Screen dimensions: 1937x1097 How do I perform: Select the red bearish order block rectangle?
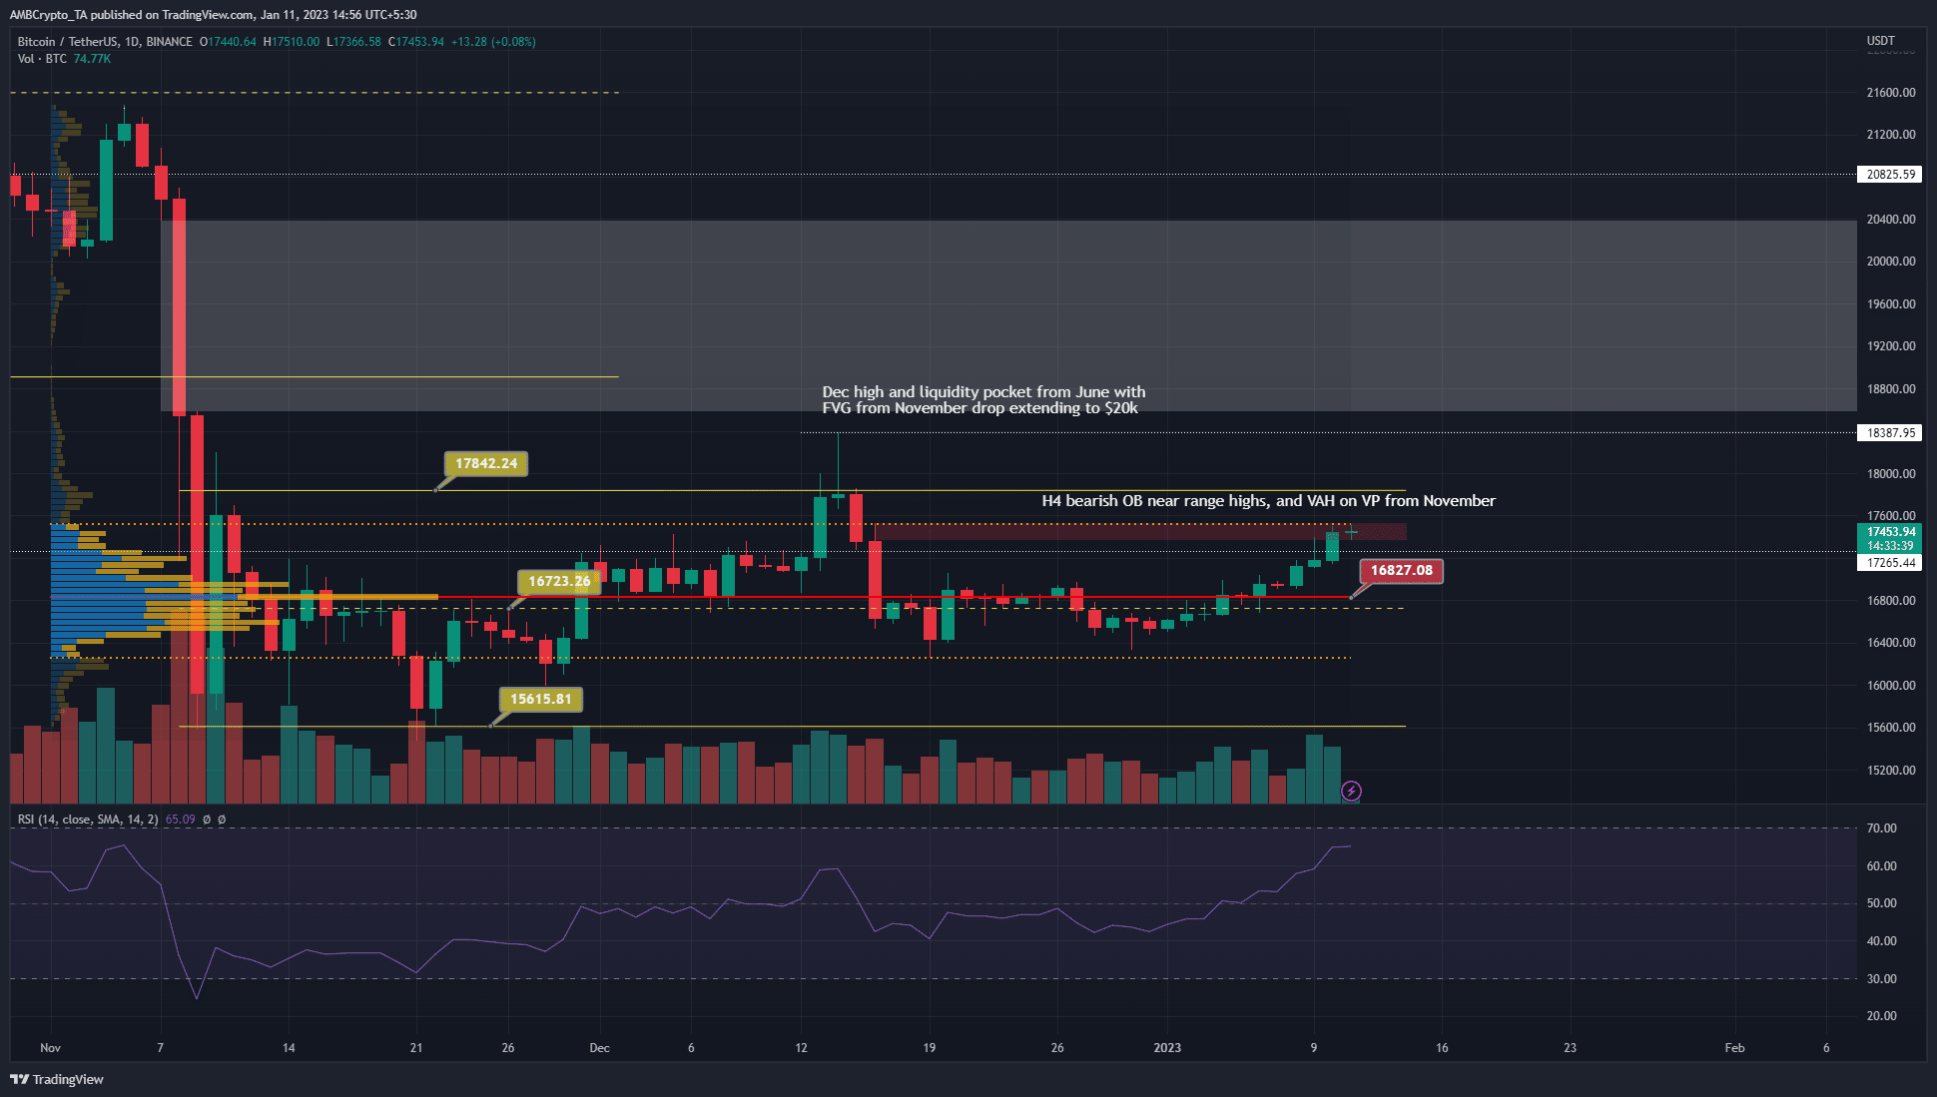pyautogui.click(x=1140, y=532)
